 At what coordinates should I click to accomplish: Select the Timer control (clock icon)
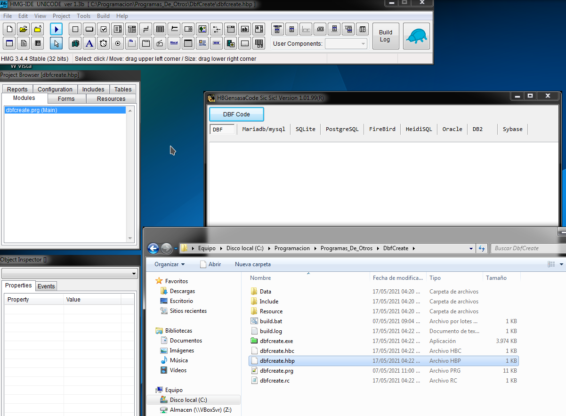click(x=103, y=43)
